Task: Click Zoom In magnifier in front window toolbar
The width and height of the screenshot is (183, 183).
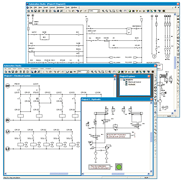Action: pyautogui.click(x=93, y=72)
